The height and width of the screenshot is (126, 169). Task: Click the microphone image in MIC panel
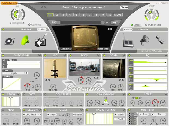(55, 68)
